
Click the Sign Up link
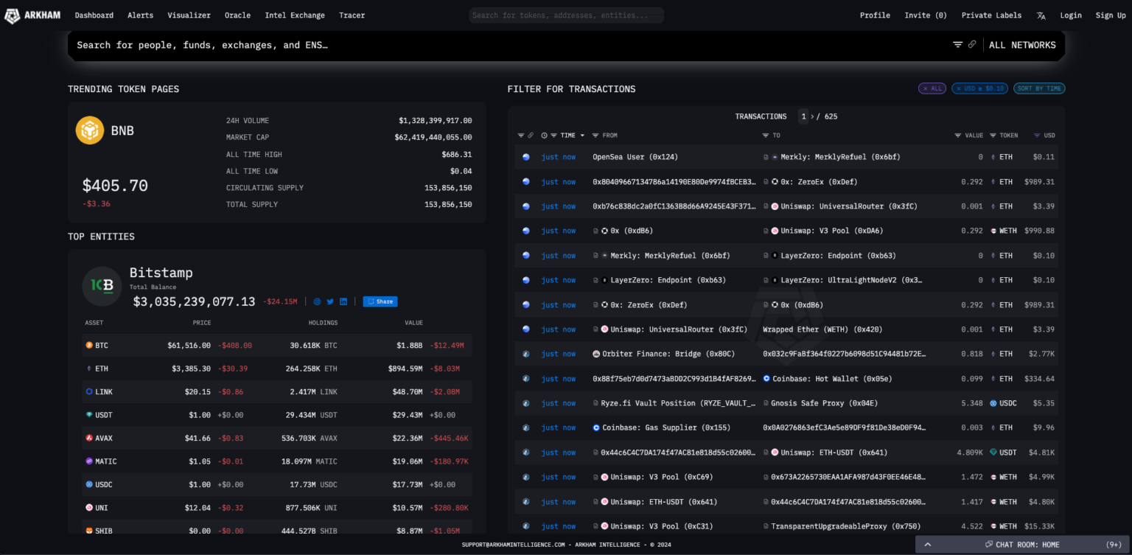coord(1110,15)
